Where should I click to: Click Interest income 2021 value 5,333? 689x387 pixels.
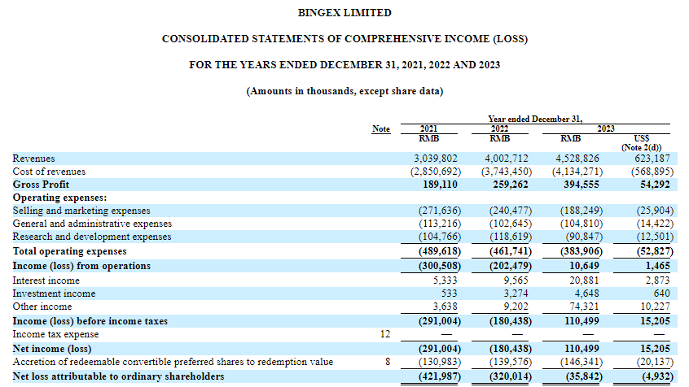445,280
